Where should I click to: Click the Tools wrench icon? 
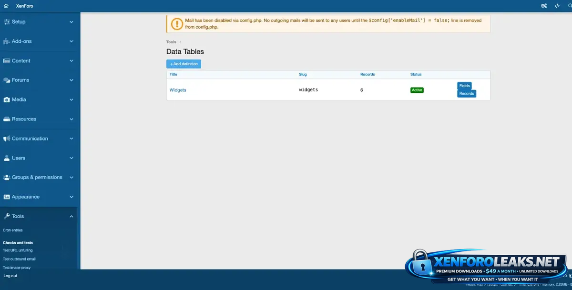click(x=7, y=216)
